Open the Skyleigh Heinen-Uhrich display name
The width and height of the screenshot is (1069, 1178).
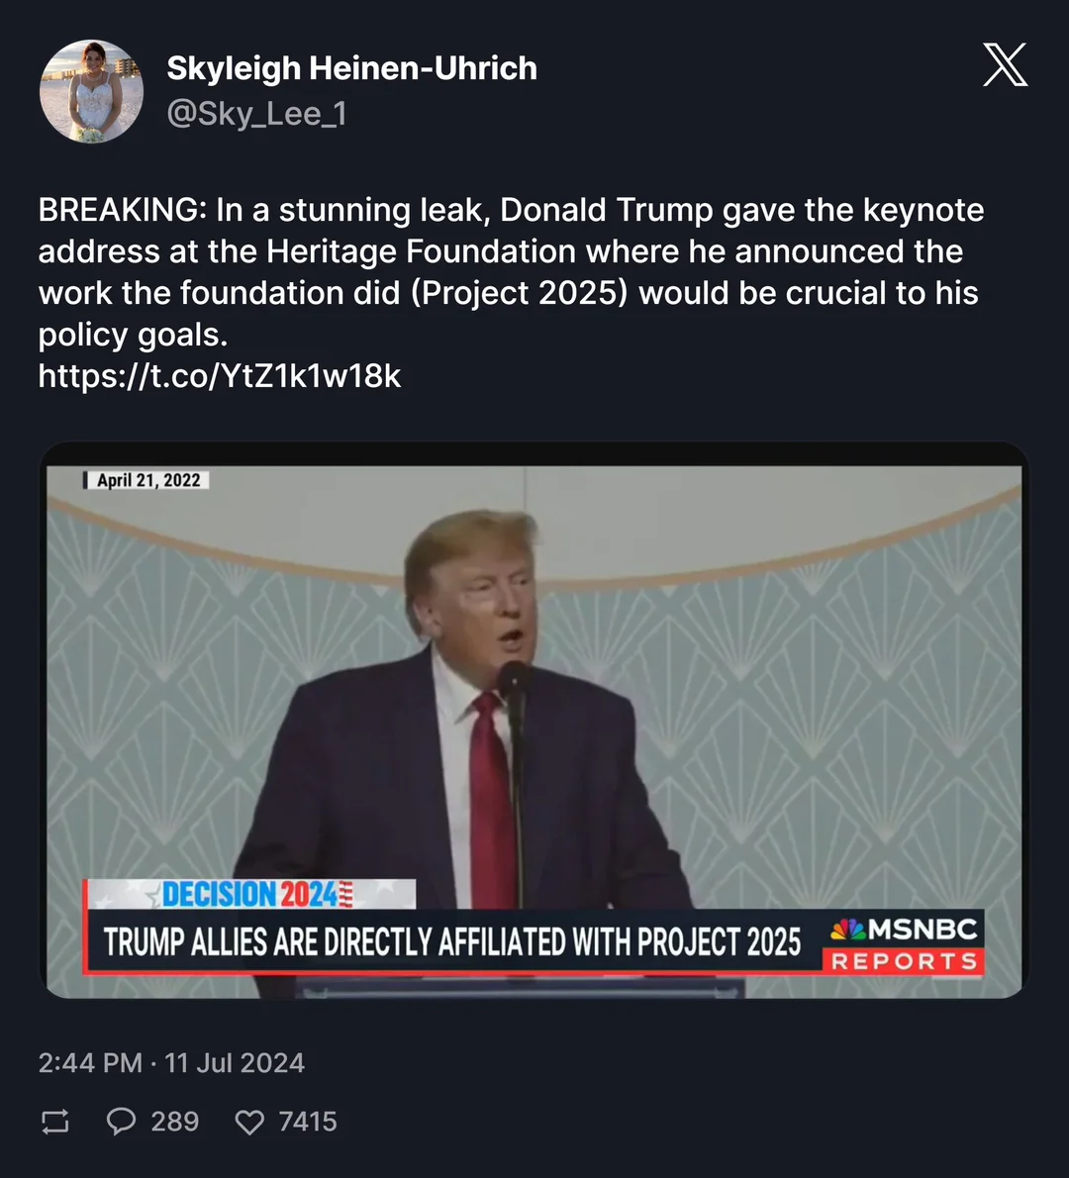(351, 68)
